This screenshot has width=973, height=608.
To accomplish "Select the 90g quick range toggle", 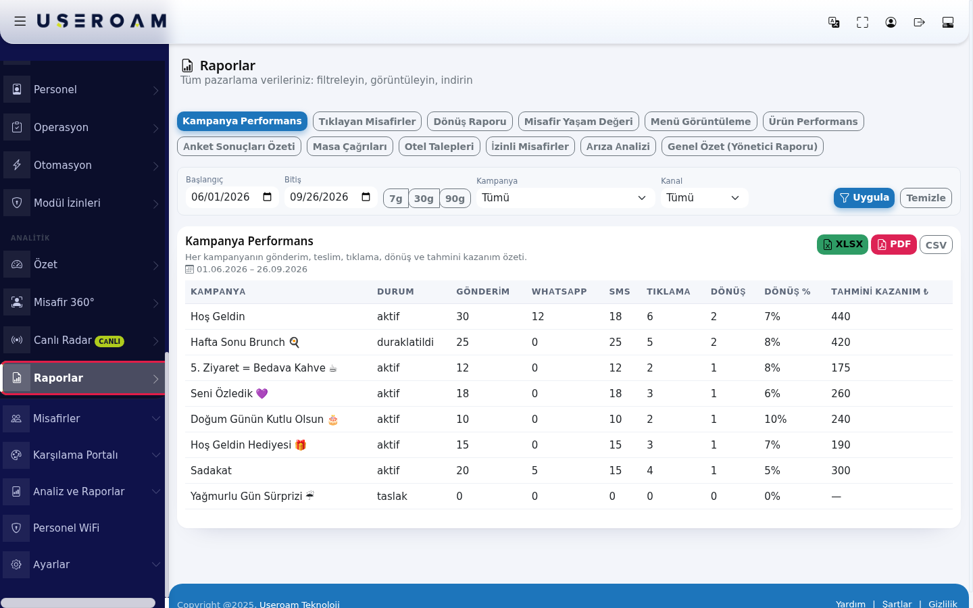I will (455, 199).
